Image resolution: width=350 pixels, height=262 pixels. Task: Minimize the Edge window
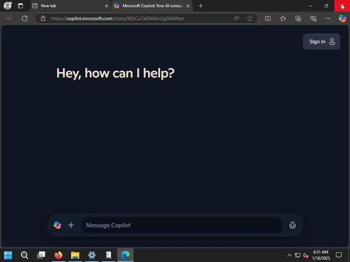310,6
